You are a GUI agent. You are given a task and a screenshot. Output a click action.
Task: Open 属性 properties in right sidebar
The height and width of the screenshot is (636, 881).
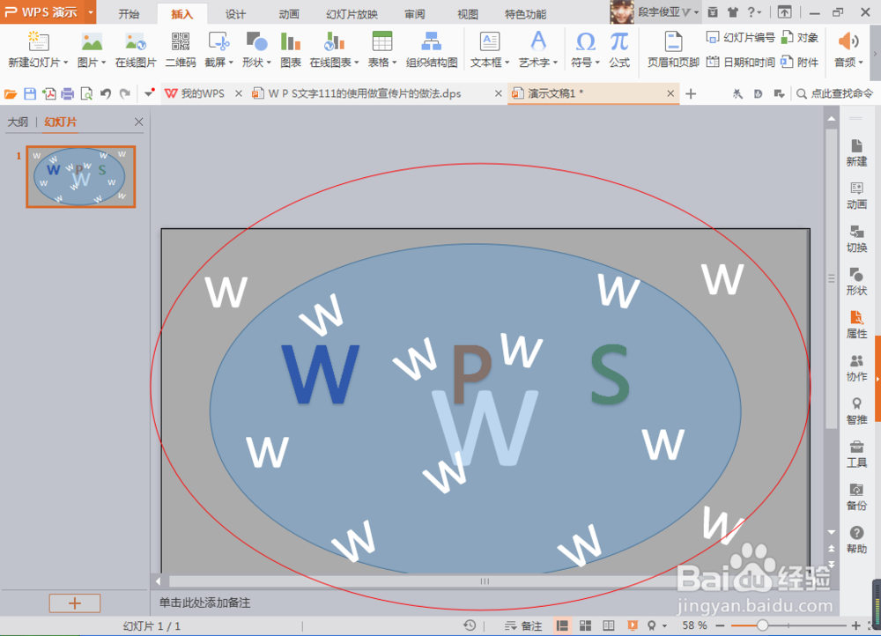(x=856, y=325)
